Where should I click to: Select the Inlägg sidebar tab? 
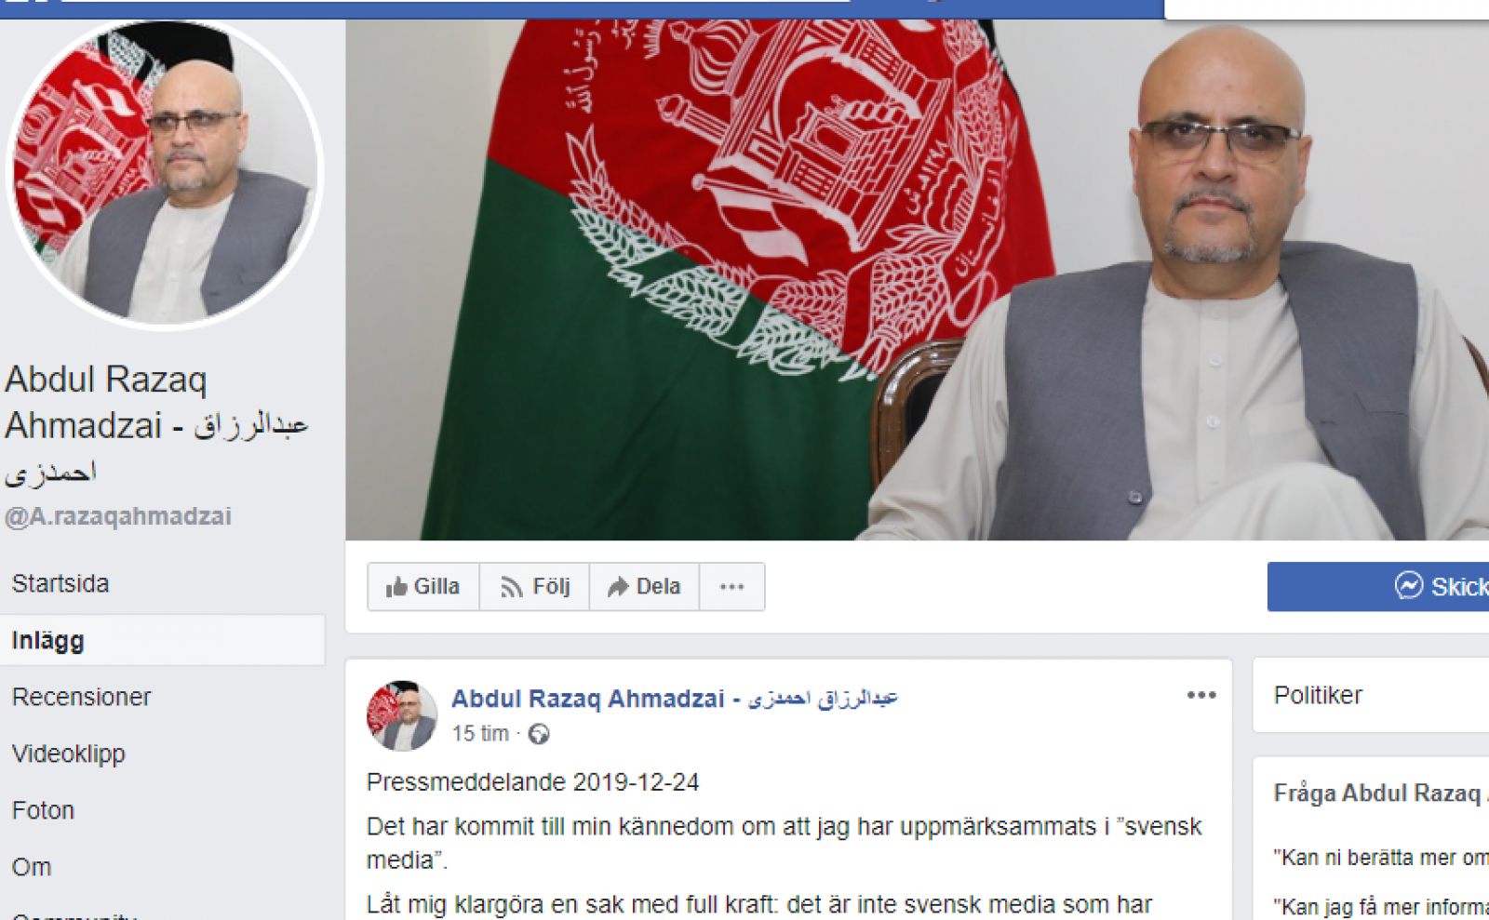coord(48,640)
